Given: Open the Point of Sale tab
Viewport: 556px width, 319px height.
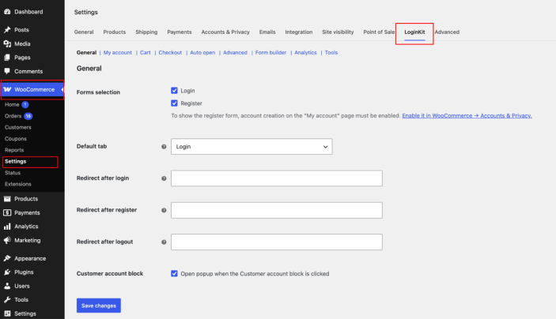Looking at the screenshot, I should pyautogui.click(x=379, y=32).
